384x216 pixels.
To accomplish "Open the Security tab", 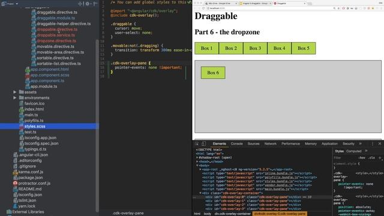I will pyautogui.click(x=348, y=144).
